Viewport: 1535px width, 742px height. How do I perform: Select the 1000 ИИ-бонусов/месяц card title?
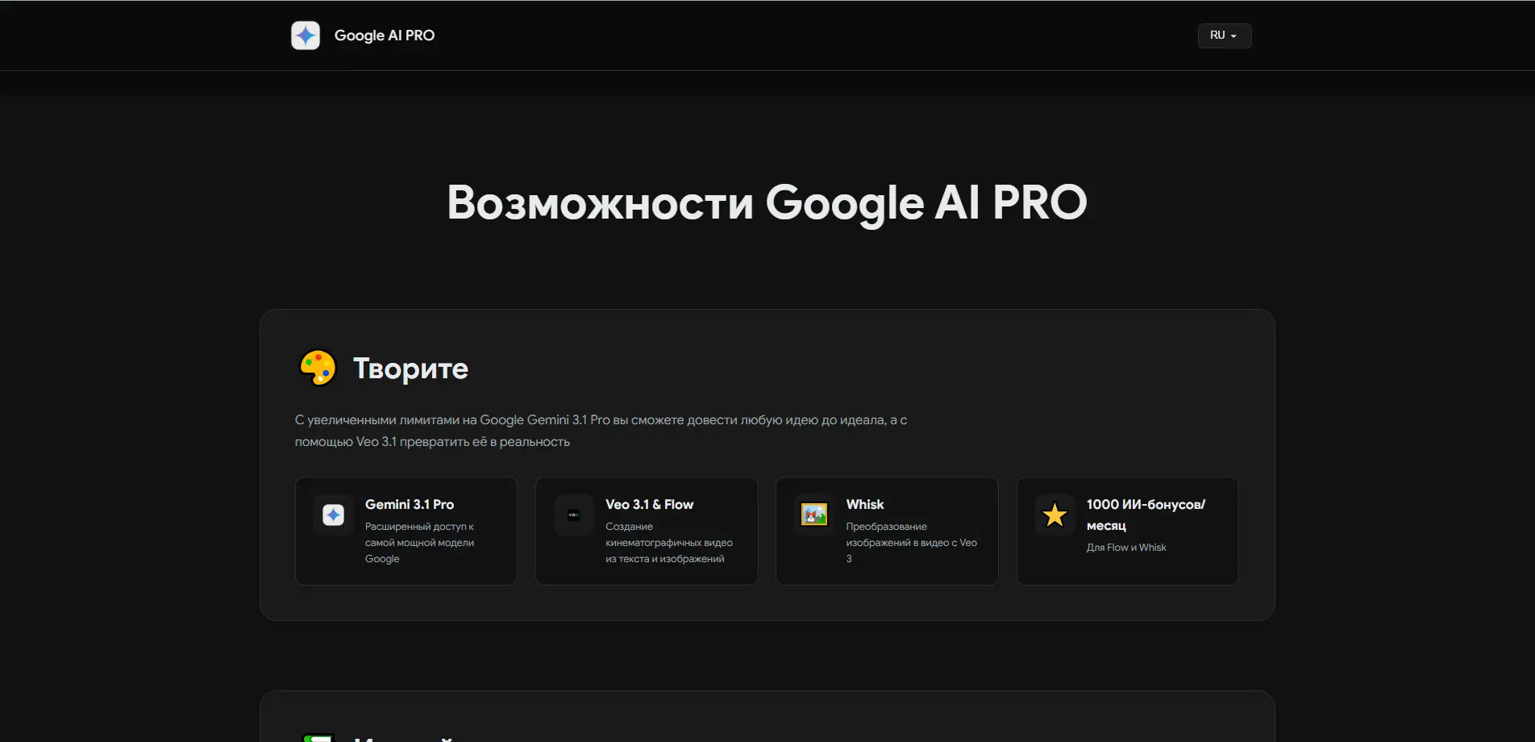point(1146,515)
